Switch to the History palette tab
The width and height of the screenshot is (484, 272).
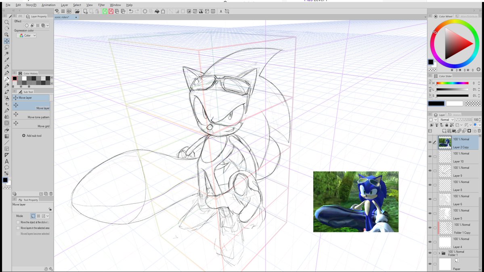pyautogui.click(x=455, y=115)
